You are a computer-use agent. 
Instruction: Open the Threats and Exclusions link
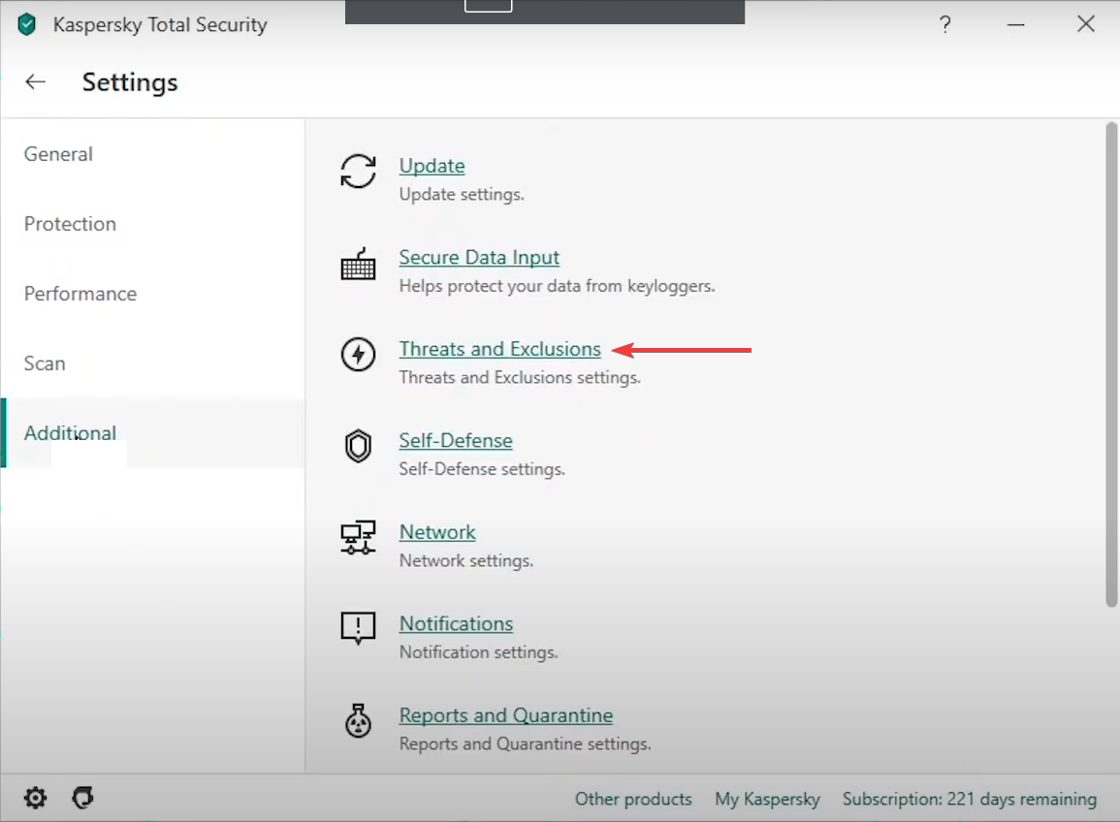point(500,349)
